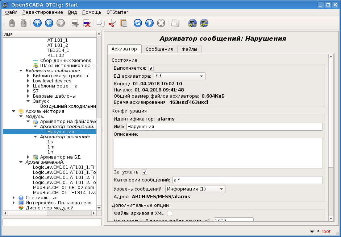Collapse the Библиотека шаблонов node

21,70
